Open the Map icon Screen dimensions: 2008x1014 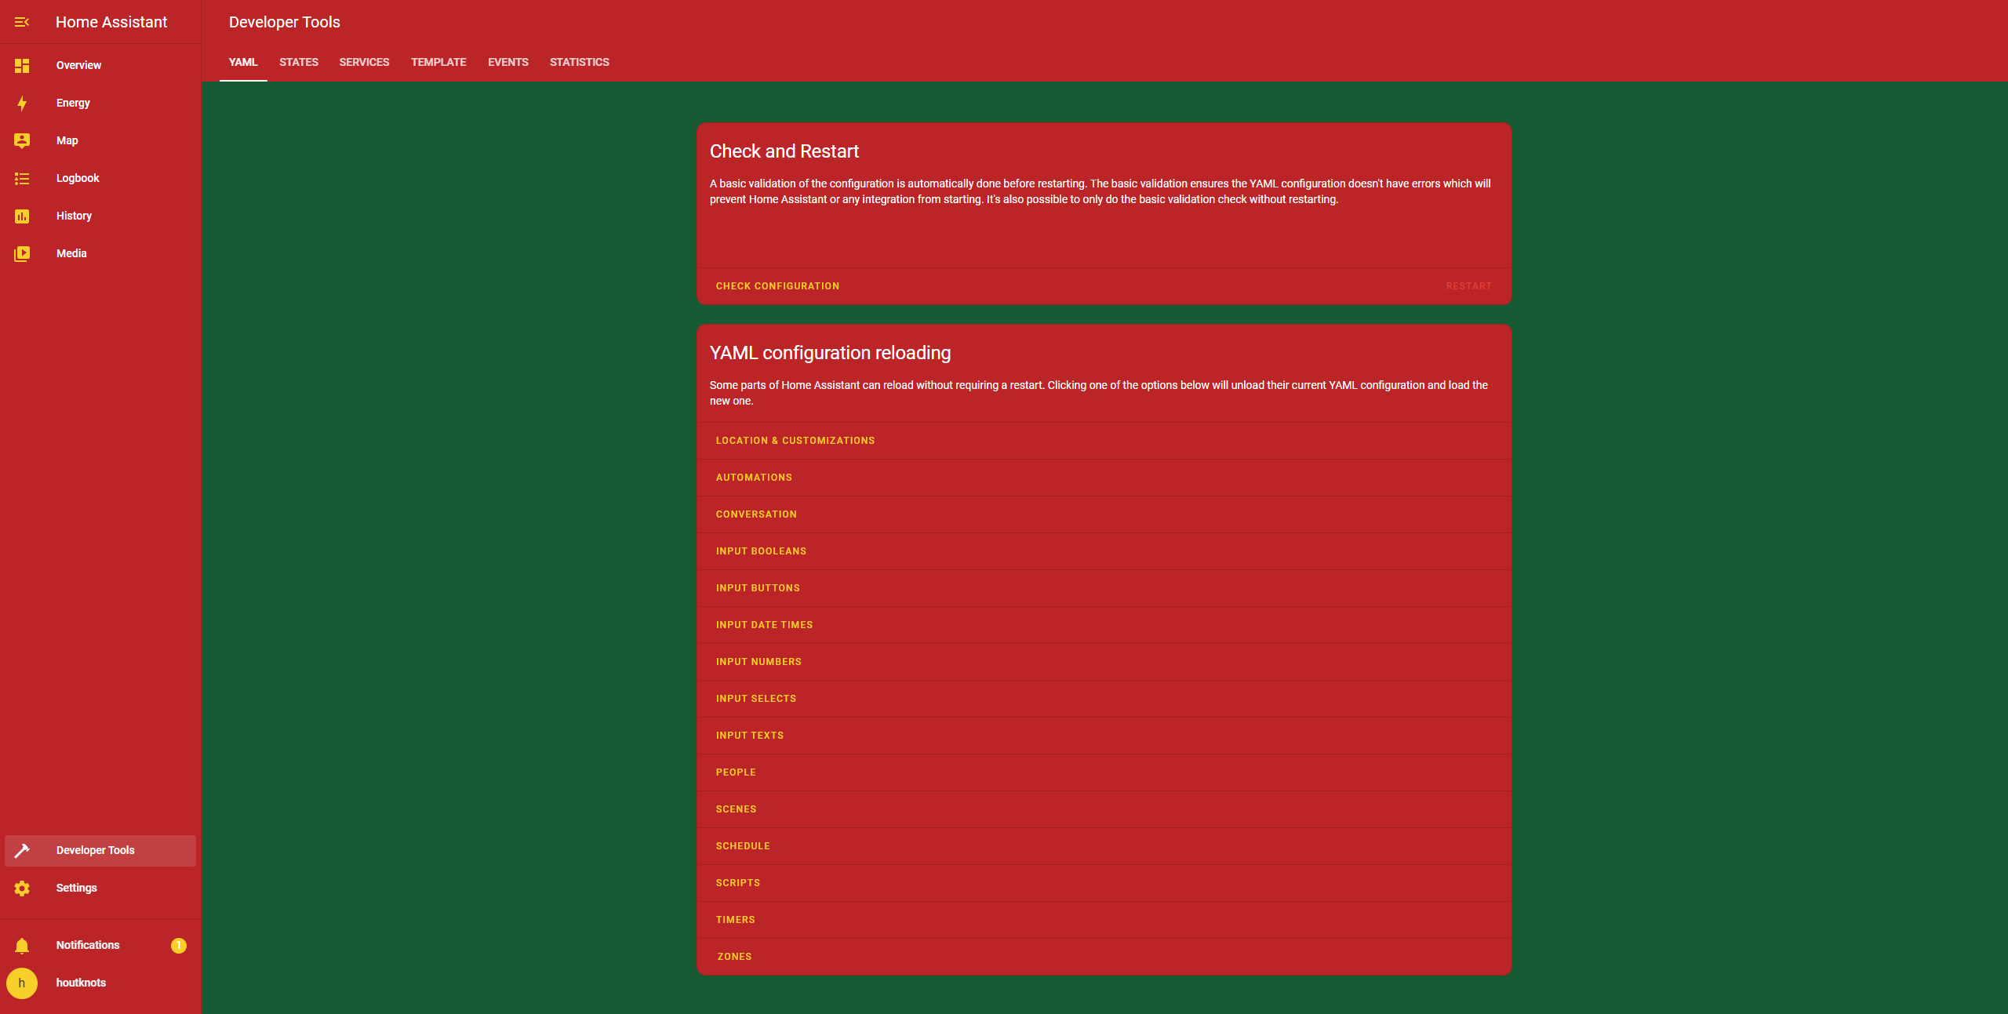(22, 141)
